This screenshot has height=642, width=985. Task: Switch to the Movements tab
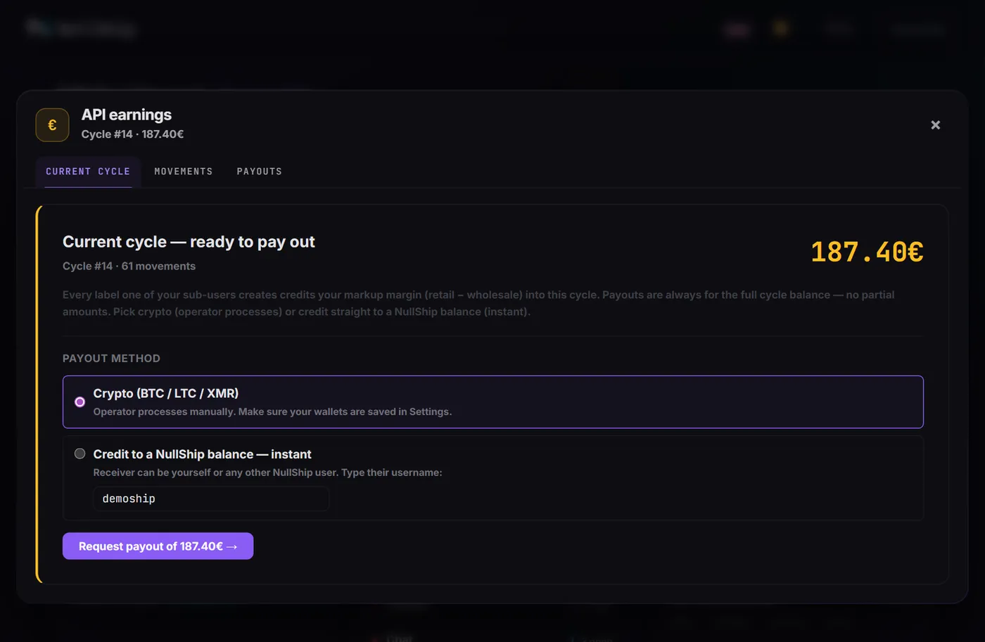pyautogui.click(x=184, y=172)
